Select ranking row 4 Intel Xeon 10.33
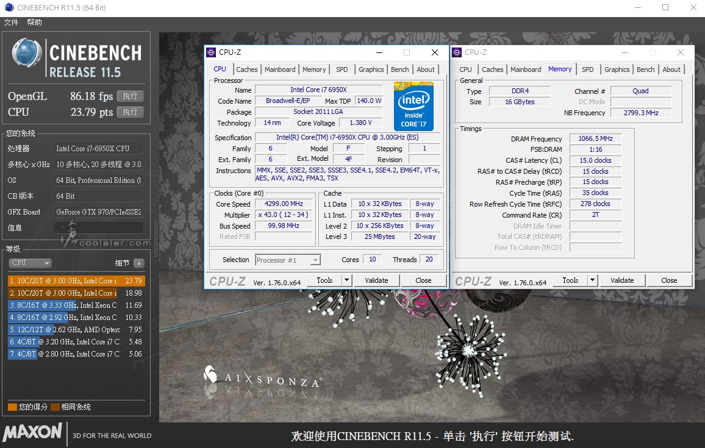705x448 pixels. (76, 317)
